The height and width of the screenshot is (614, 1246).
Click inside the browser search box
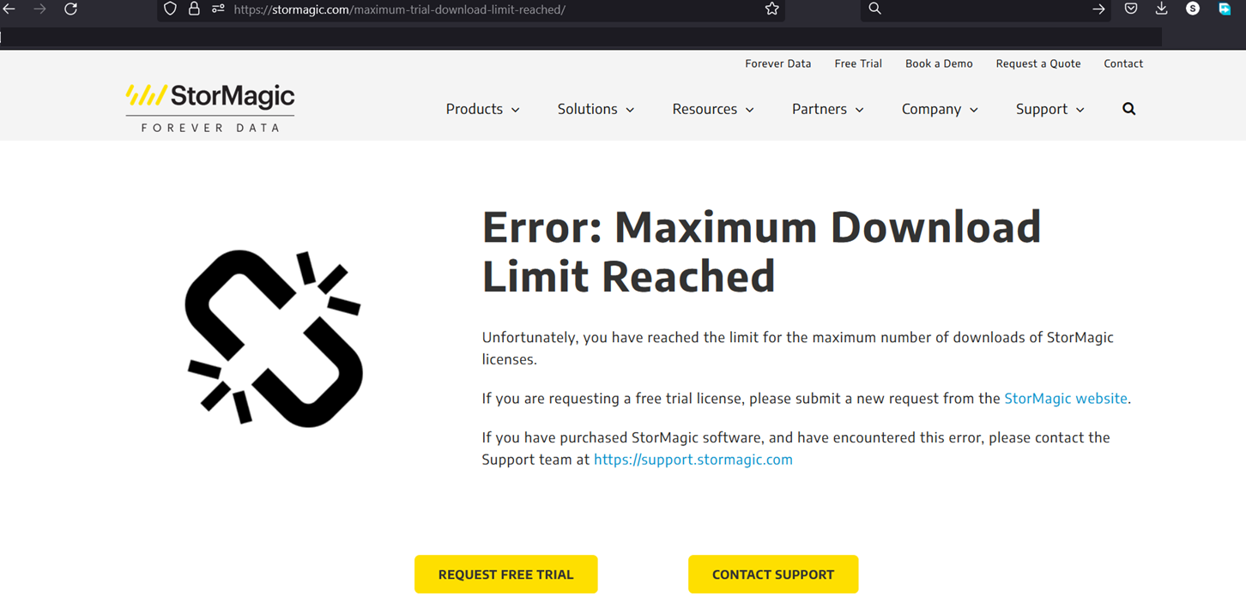tap(987, 9)
